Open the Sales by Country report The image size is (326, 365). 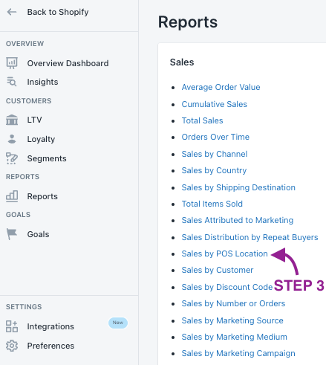(214, 170)
